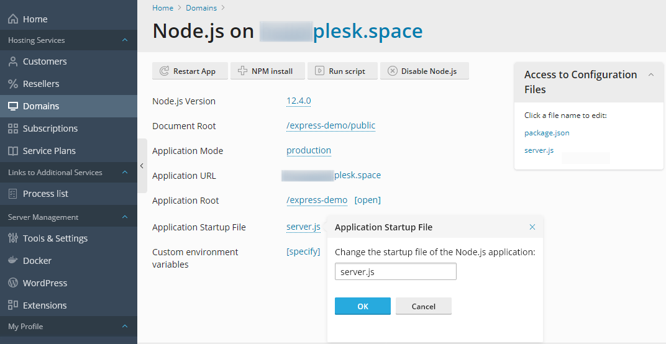Confirm startup file with OK
Screen dimensions: 666x344
pos(362,306)
